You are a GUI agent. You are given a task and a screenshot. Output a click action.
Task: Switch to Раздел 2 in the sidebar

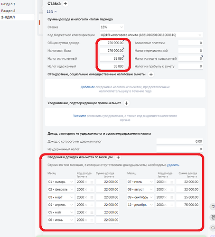tap(8, 11)
